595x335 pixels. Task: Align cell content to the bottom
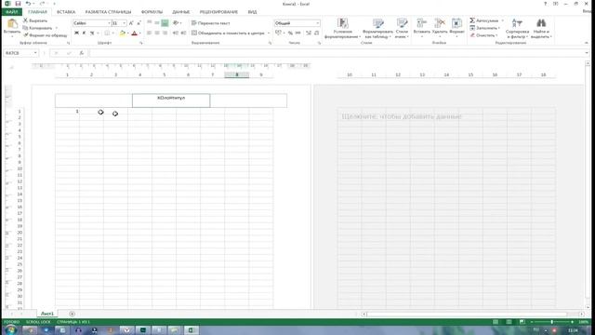165,23
